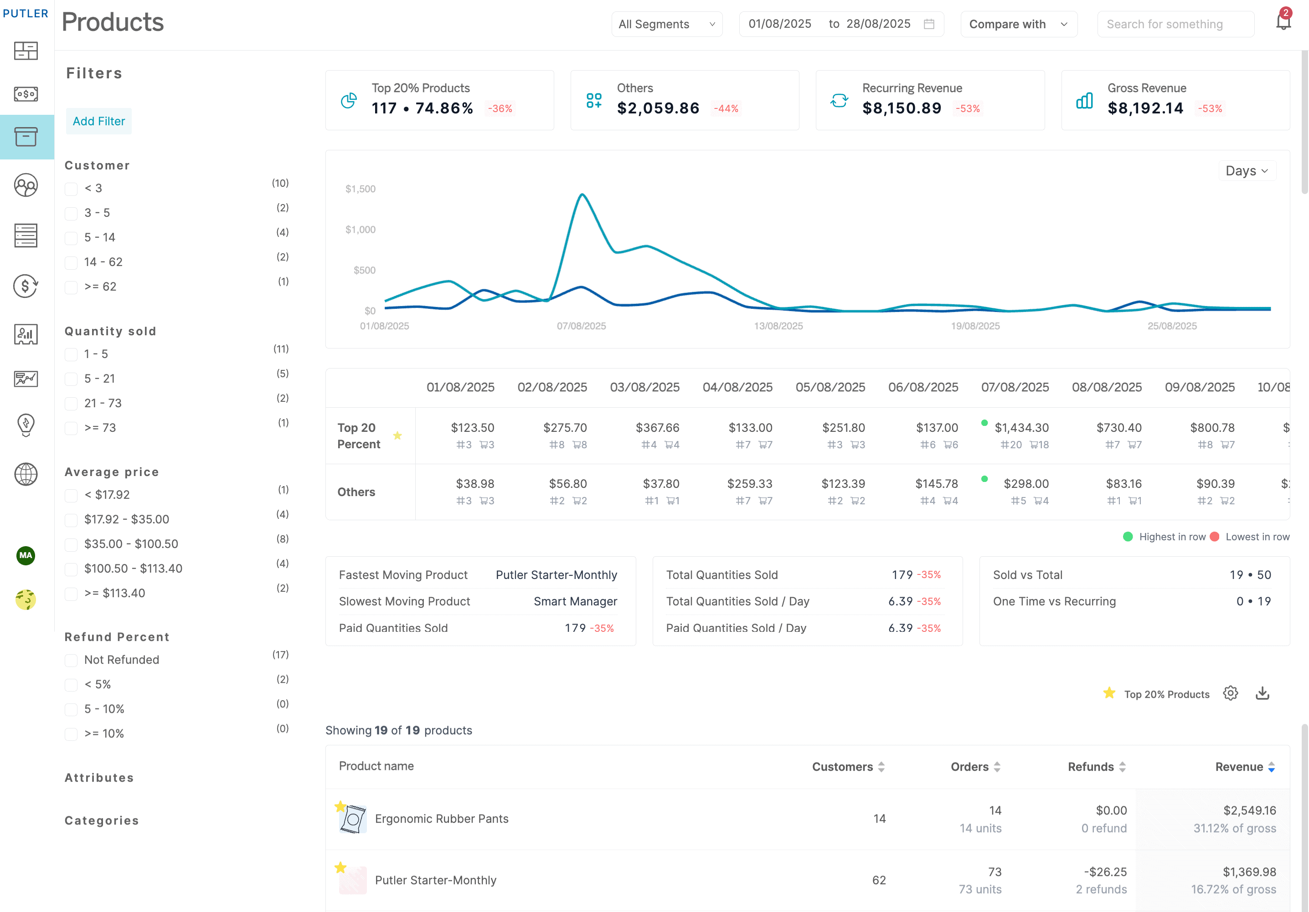Click the Add Filter button

[98, 121]
